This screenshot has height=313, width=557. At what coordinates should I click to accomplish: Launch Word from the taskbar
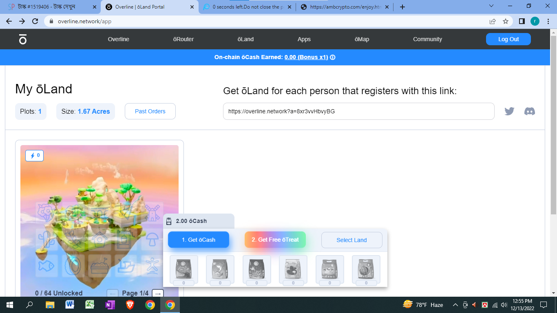70,304
